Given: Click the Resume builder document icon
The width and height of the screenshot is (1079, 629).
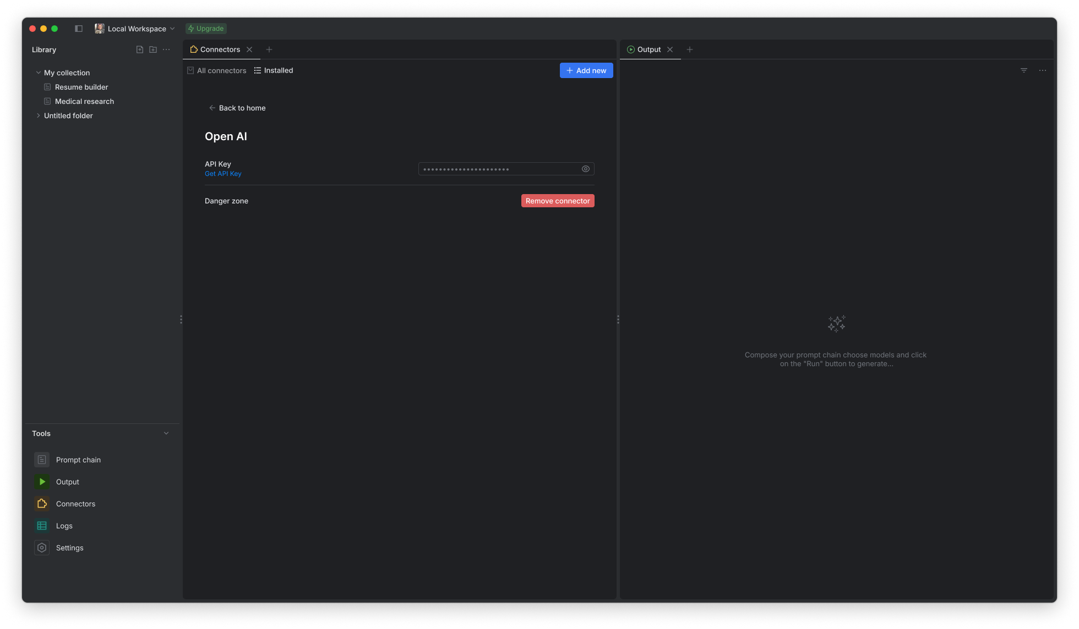Looking at the screenshot, I should click(x=47, y=87).
